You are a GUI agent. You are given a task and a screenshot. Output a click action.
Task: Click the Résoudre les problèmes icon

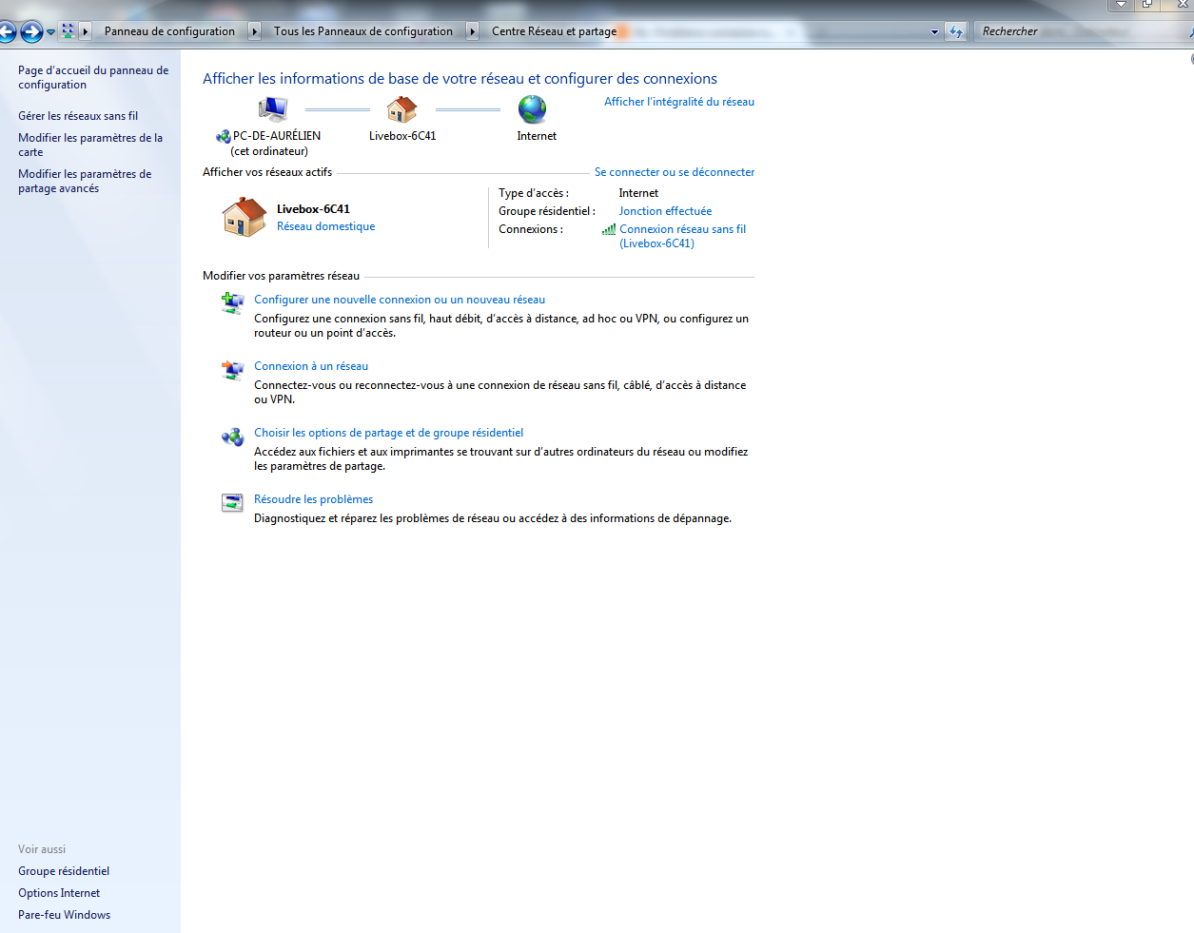pos(233,502)
